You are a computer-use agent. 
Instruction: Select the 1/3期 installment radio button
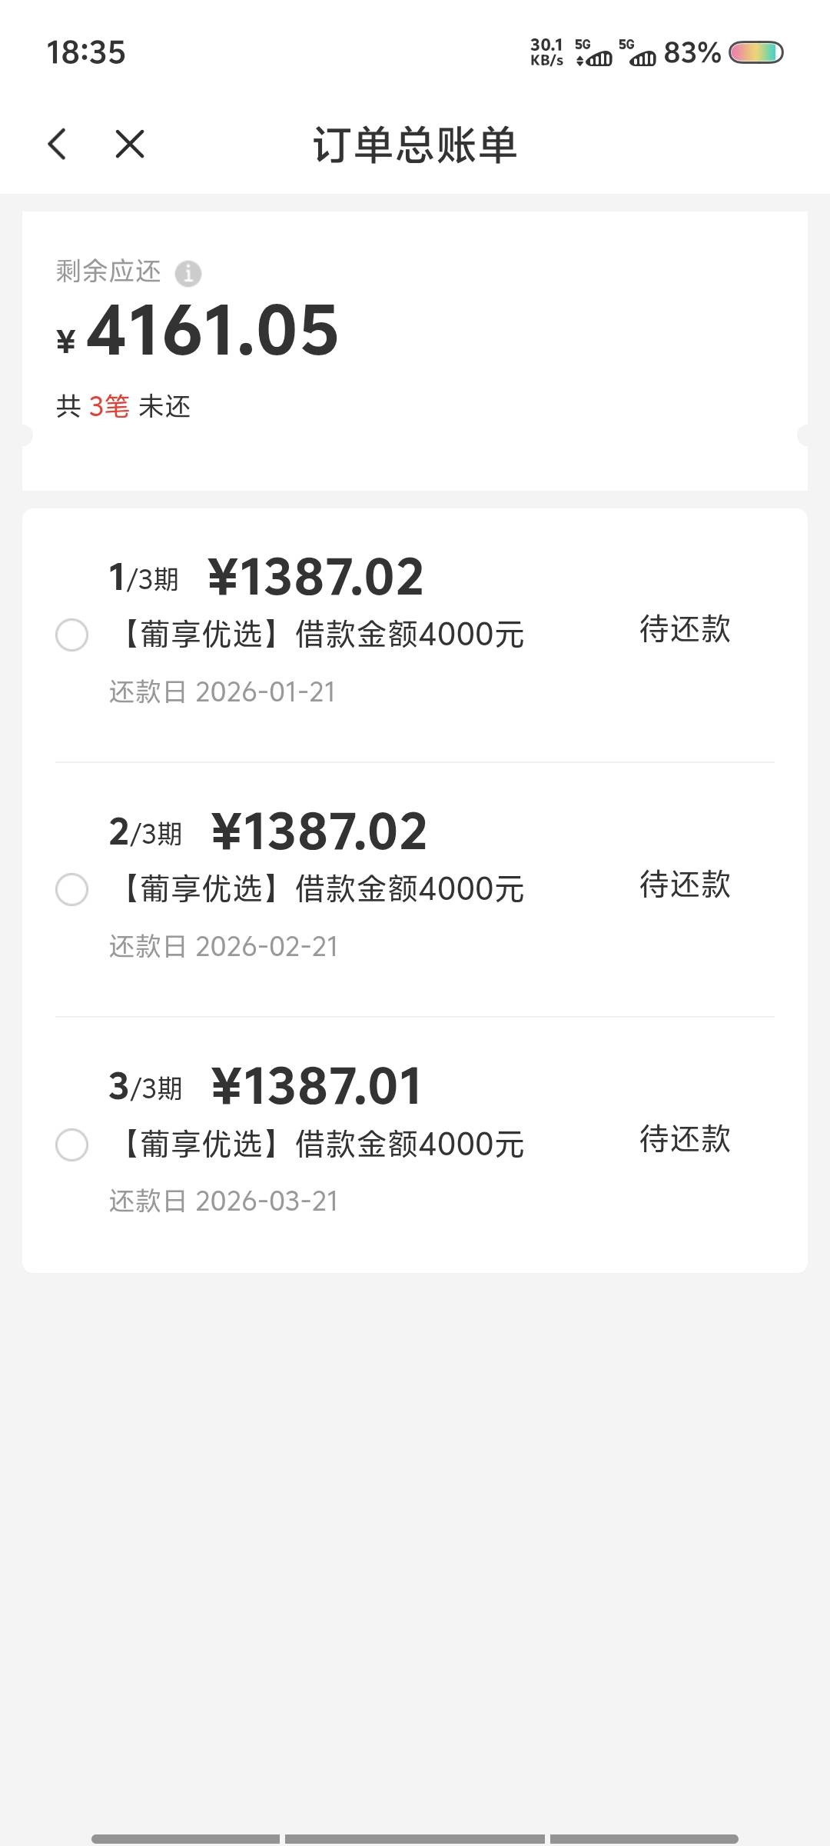pyautogui.click(x=71, y=635)
